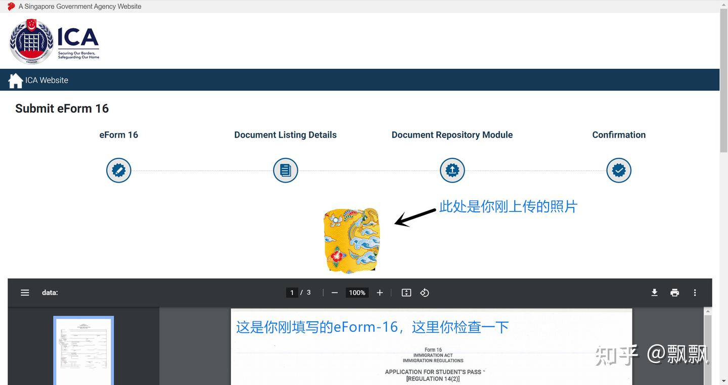Select the eForm 16 step label
728x385 pixels.
click(119, 135)
